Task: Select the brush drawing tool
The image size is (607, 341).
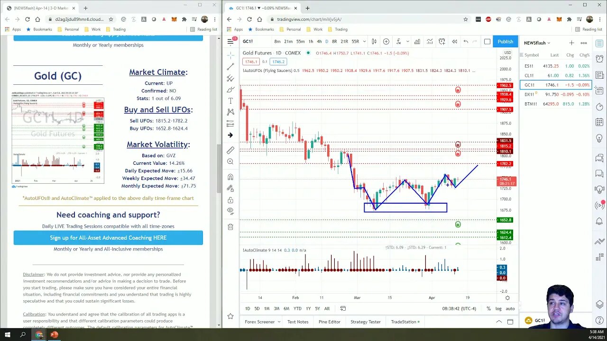Action: coord(230,90)
